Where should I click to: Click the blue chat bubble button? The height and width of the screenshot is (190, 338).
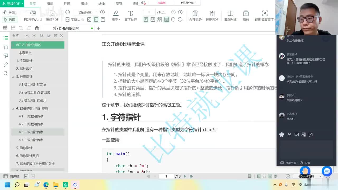tap(327, 171)
